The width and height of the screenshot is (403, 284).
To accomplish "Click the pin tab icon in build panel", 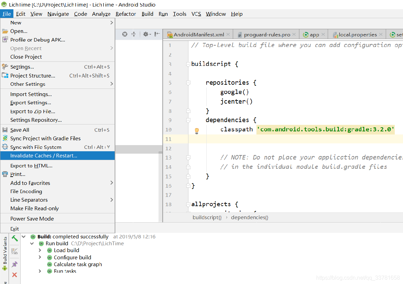I will [15, 264].
